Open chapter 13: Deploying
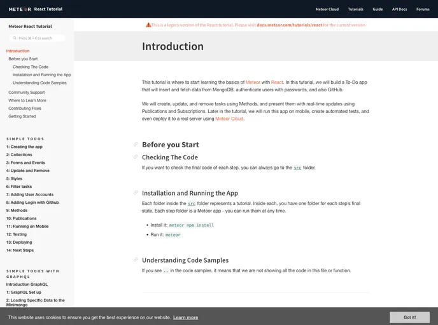 click(19, 242)
